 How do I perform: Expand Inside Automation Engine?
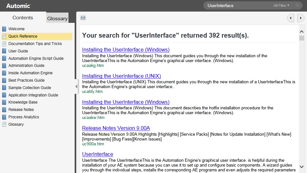point(30,73)
